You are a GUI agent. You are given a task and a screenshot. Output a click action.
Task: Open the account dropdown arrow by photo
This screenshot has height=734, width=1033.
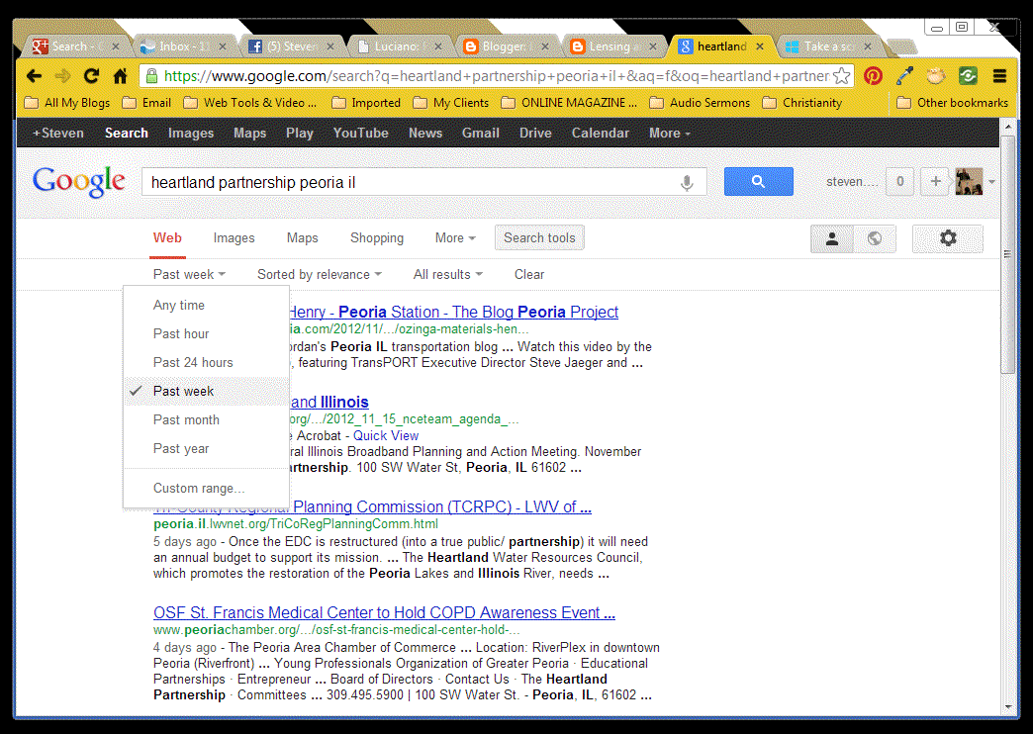[x=991, y=182]
